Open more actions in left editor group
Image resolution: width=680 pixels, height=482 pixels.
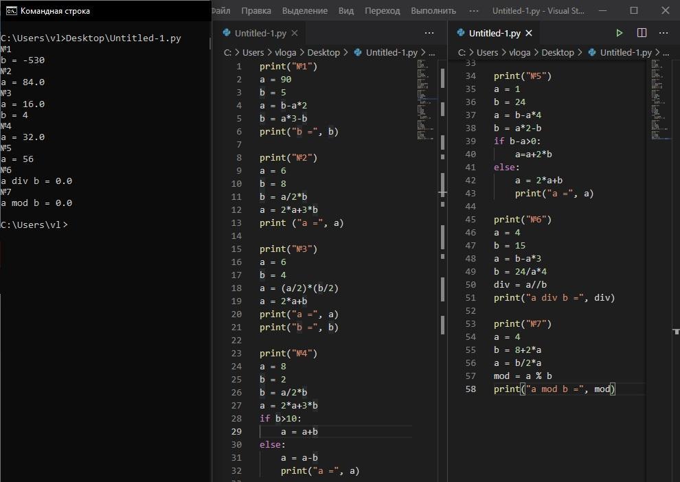[x=429, y=33]
